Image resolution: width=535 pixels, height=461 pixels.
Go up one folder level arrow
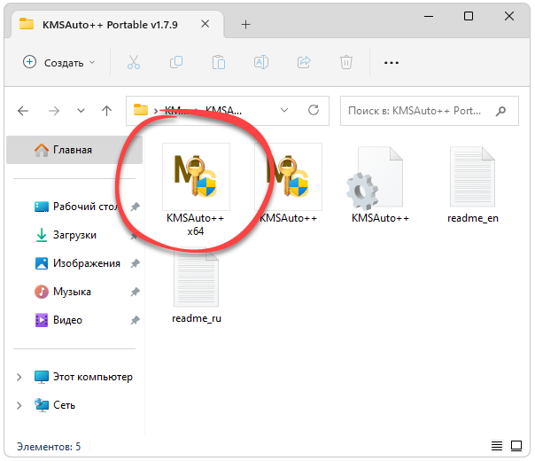(107, 111)
